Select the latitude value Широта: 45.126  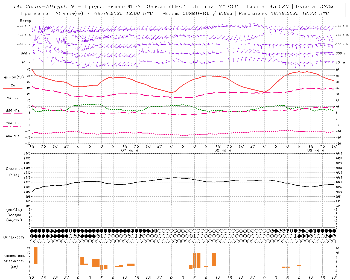click(267, 7)
